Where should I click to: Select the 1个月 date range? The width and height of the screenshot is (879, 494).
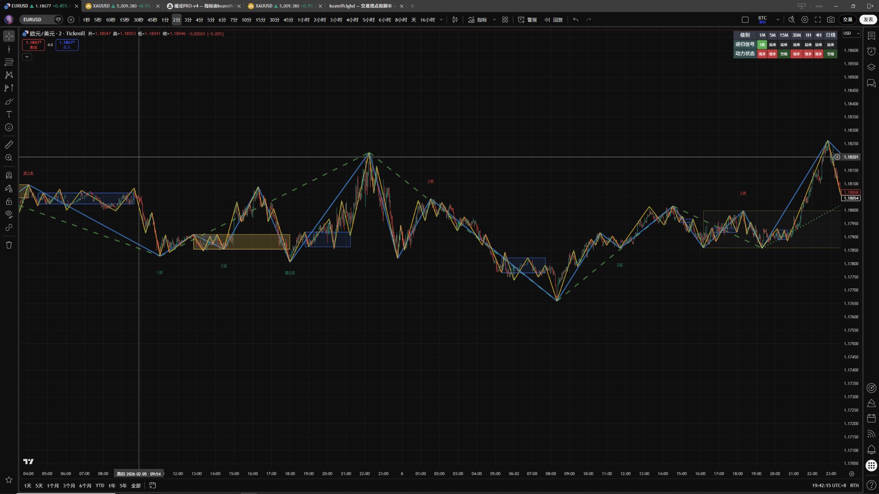[53, 486]
